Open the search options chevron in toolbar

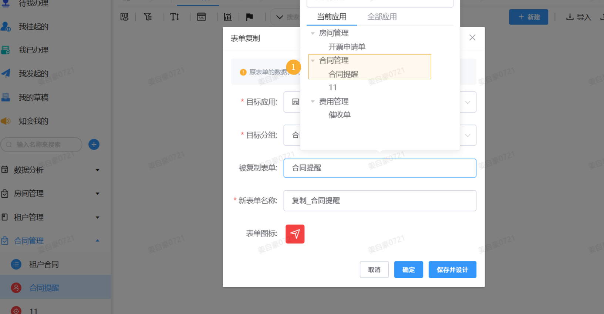(x=280, y=17)
